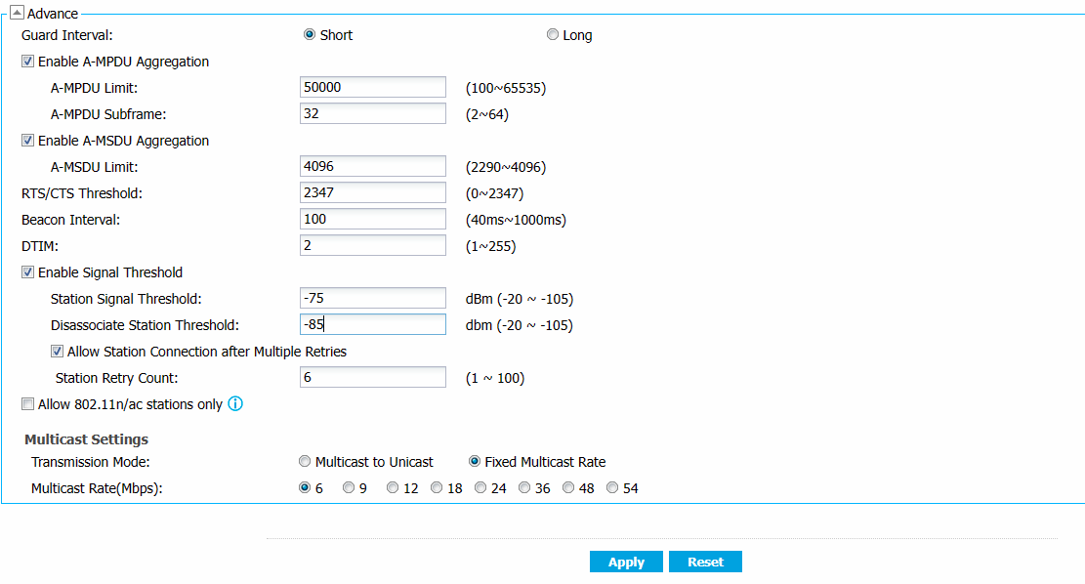Uncheck Enable A-MSDU Aggregation
Viewport: 1085px width, 584px height.
tap(27, 141)
